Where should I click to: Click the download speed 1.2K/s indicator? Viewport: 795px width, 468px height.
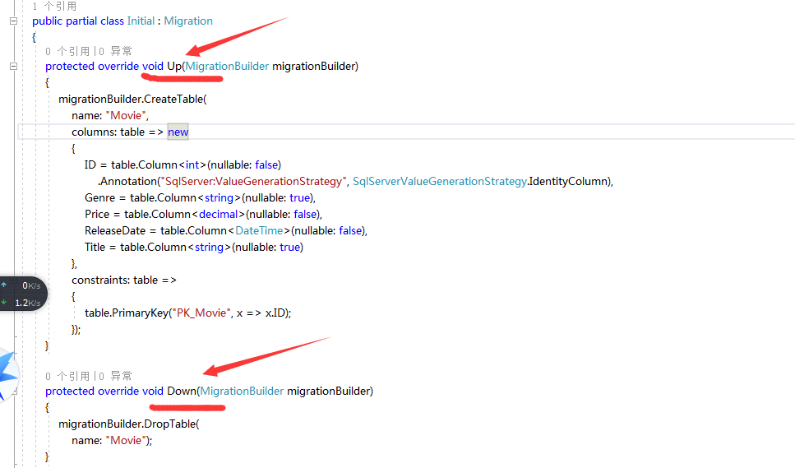coord(21,303)
